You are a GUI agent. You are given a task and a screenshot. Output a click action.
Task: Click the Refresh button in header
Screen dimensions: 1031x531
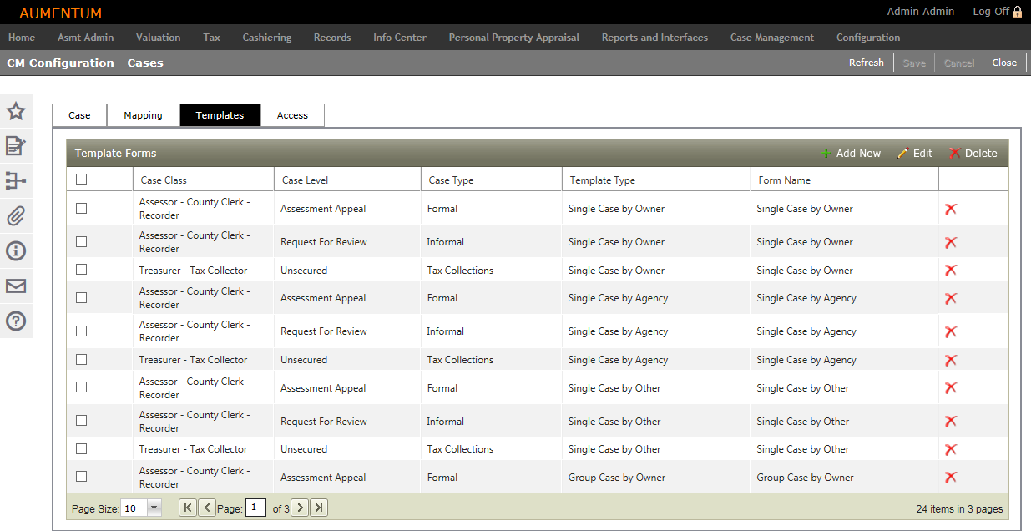866,63
